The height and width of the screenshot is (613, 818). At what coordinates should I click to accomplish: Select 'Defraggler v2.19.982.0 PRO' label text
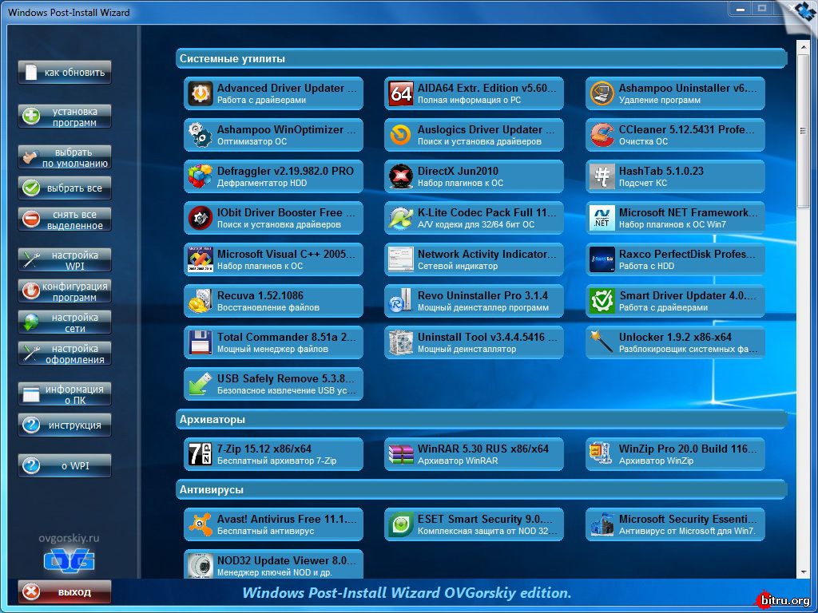click(x=285, y=171)
